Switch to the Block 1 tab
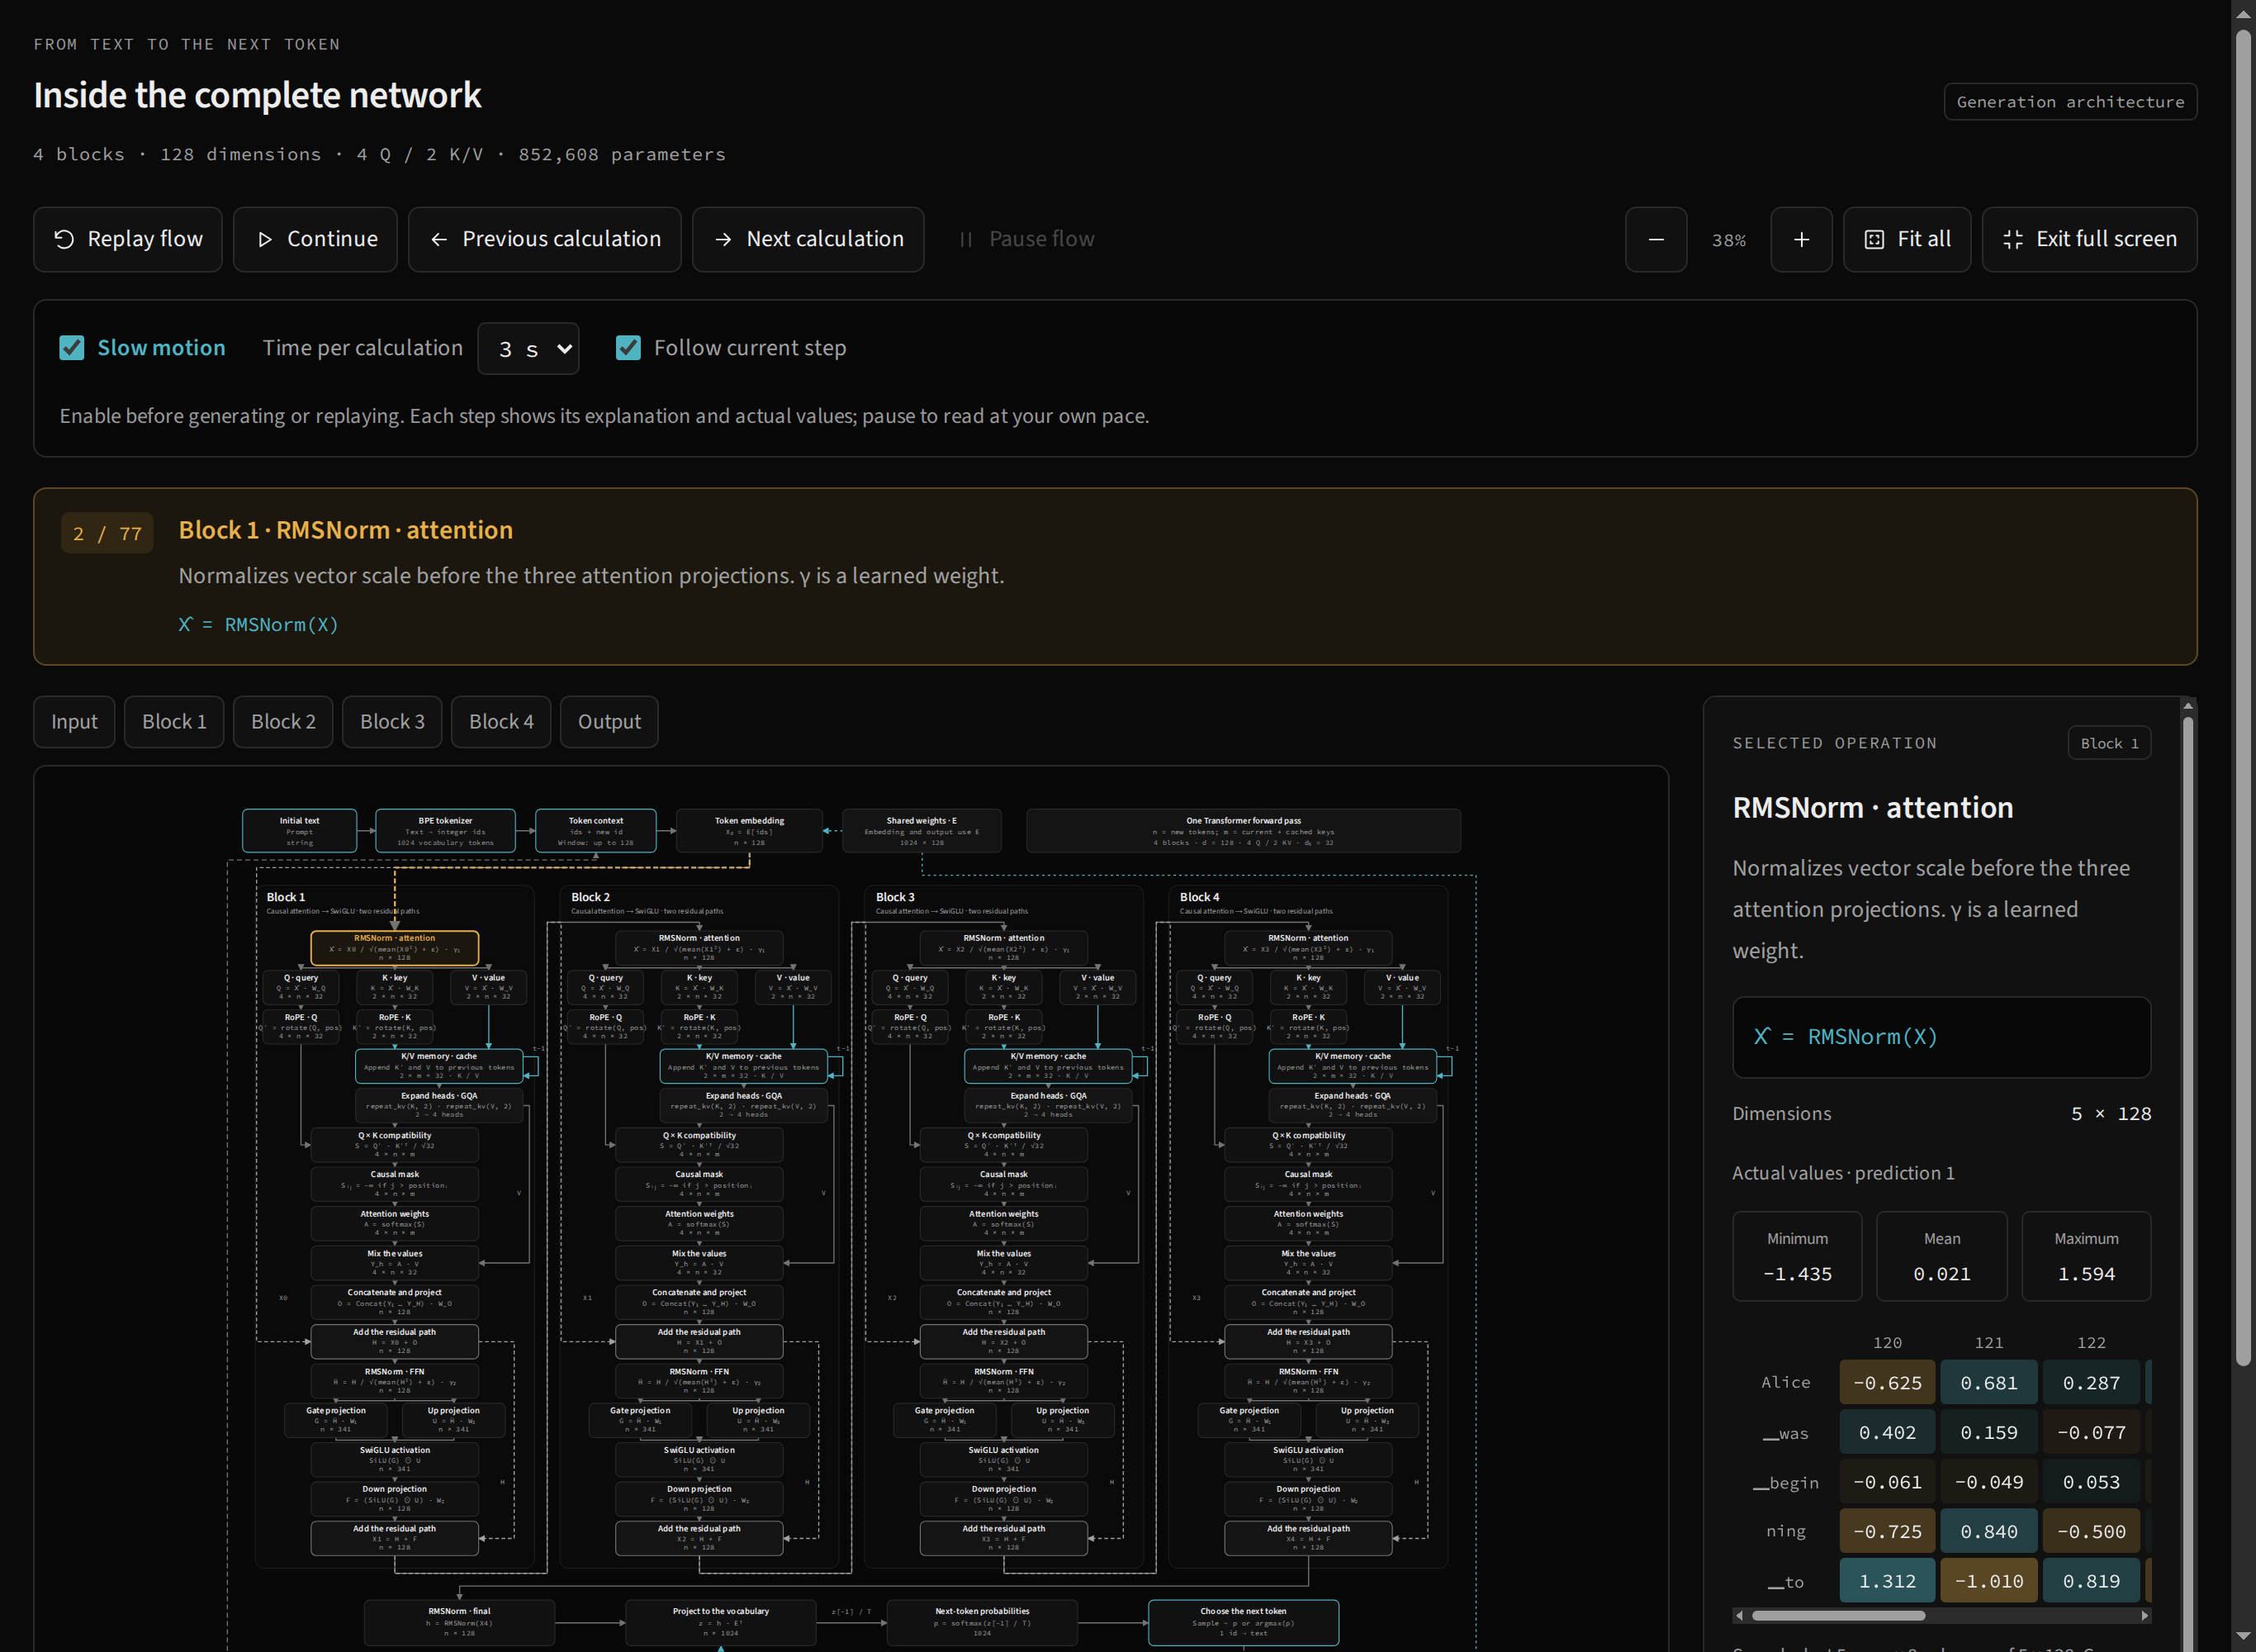2256x1652 pixels. (x=174, y=721)
